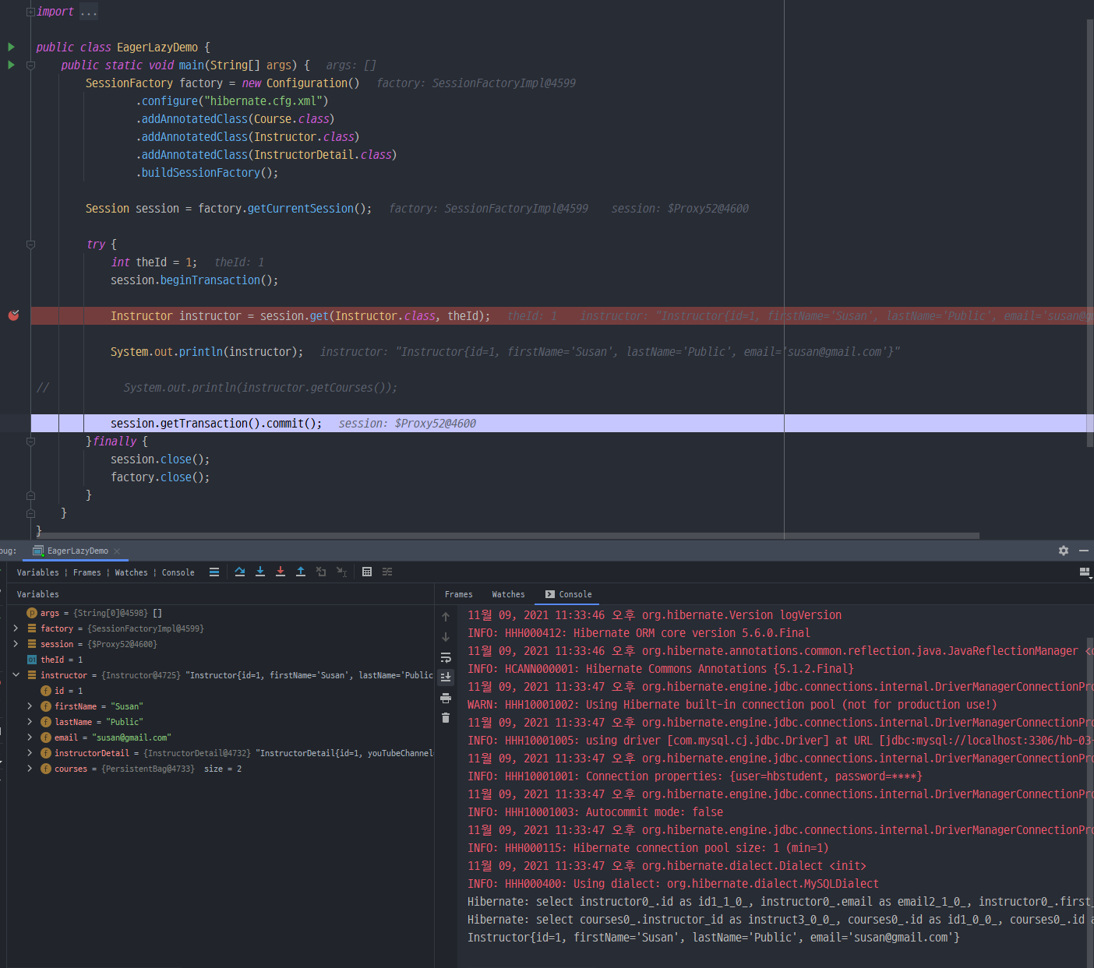The image size is (1094, 968).
Task: Click the Step Out debugger icon
Action: click(301, 572)
